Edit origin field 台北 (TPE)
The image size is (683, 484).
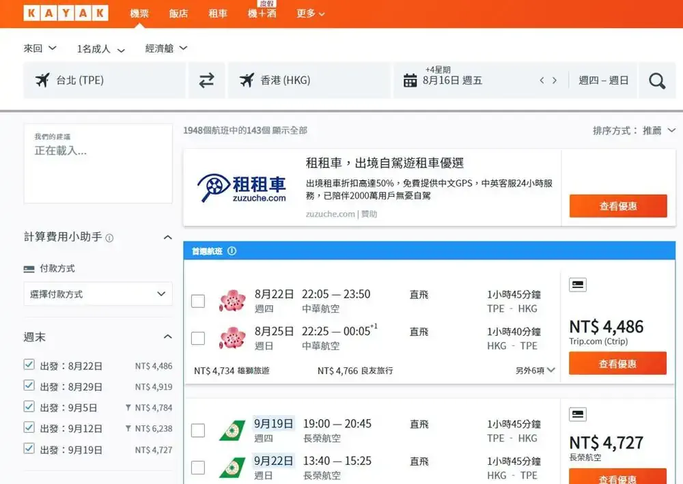(x=104, y=80)
